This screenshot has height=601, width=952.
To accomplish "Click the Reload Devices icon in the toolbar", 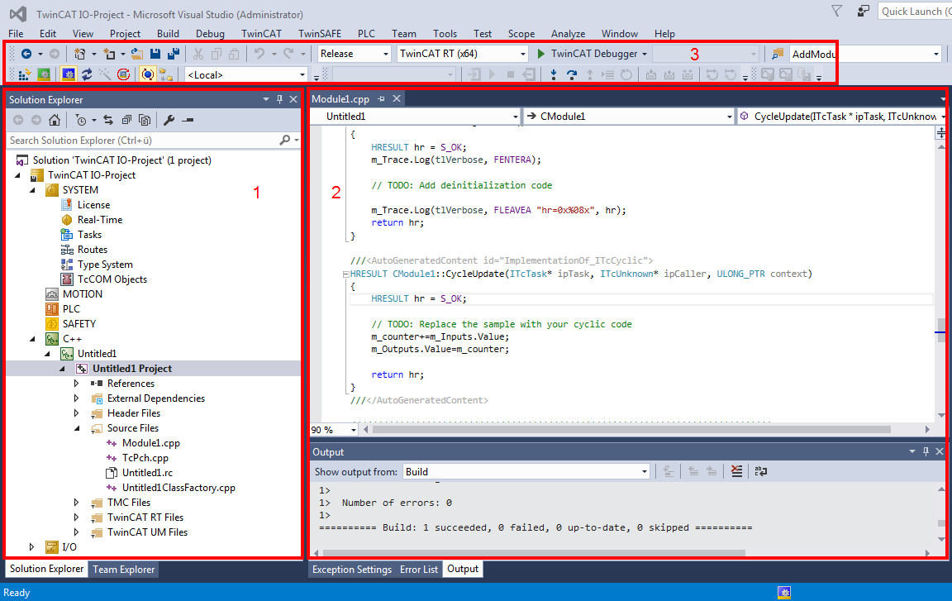I will click(87, 74).
